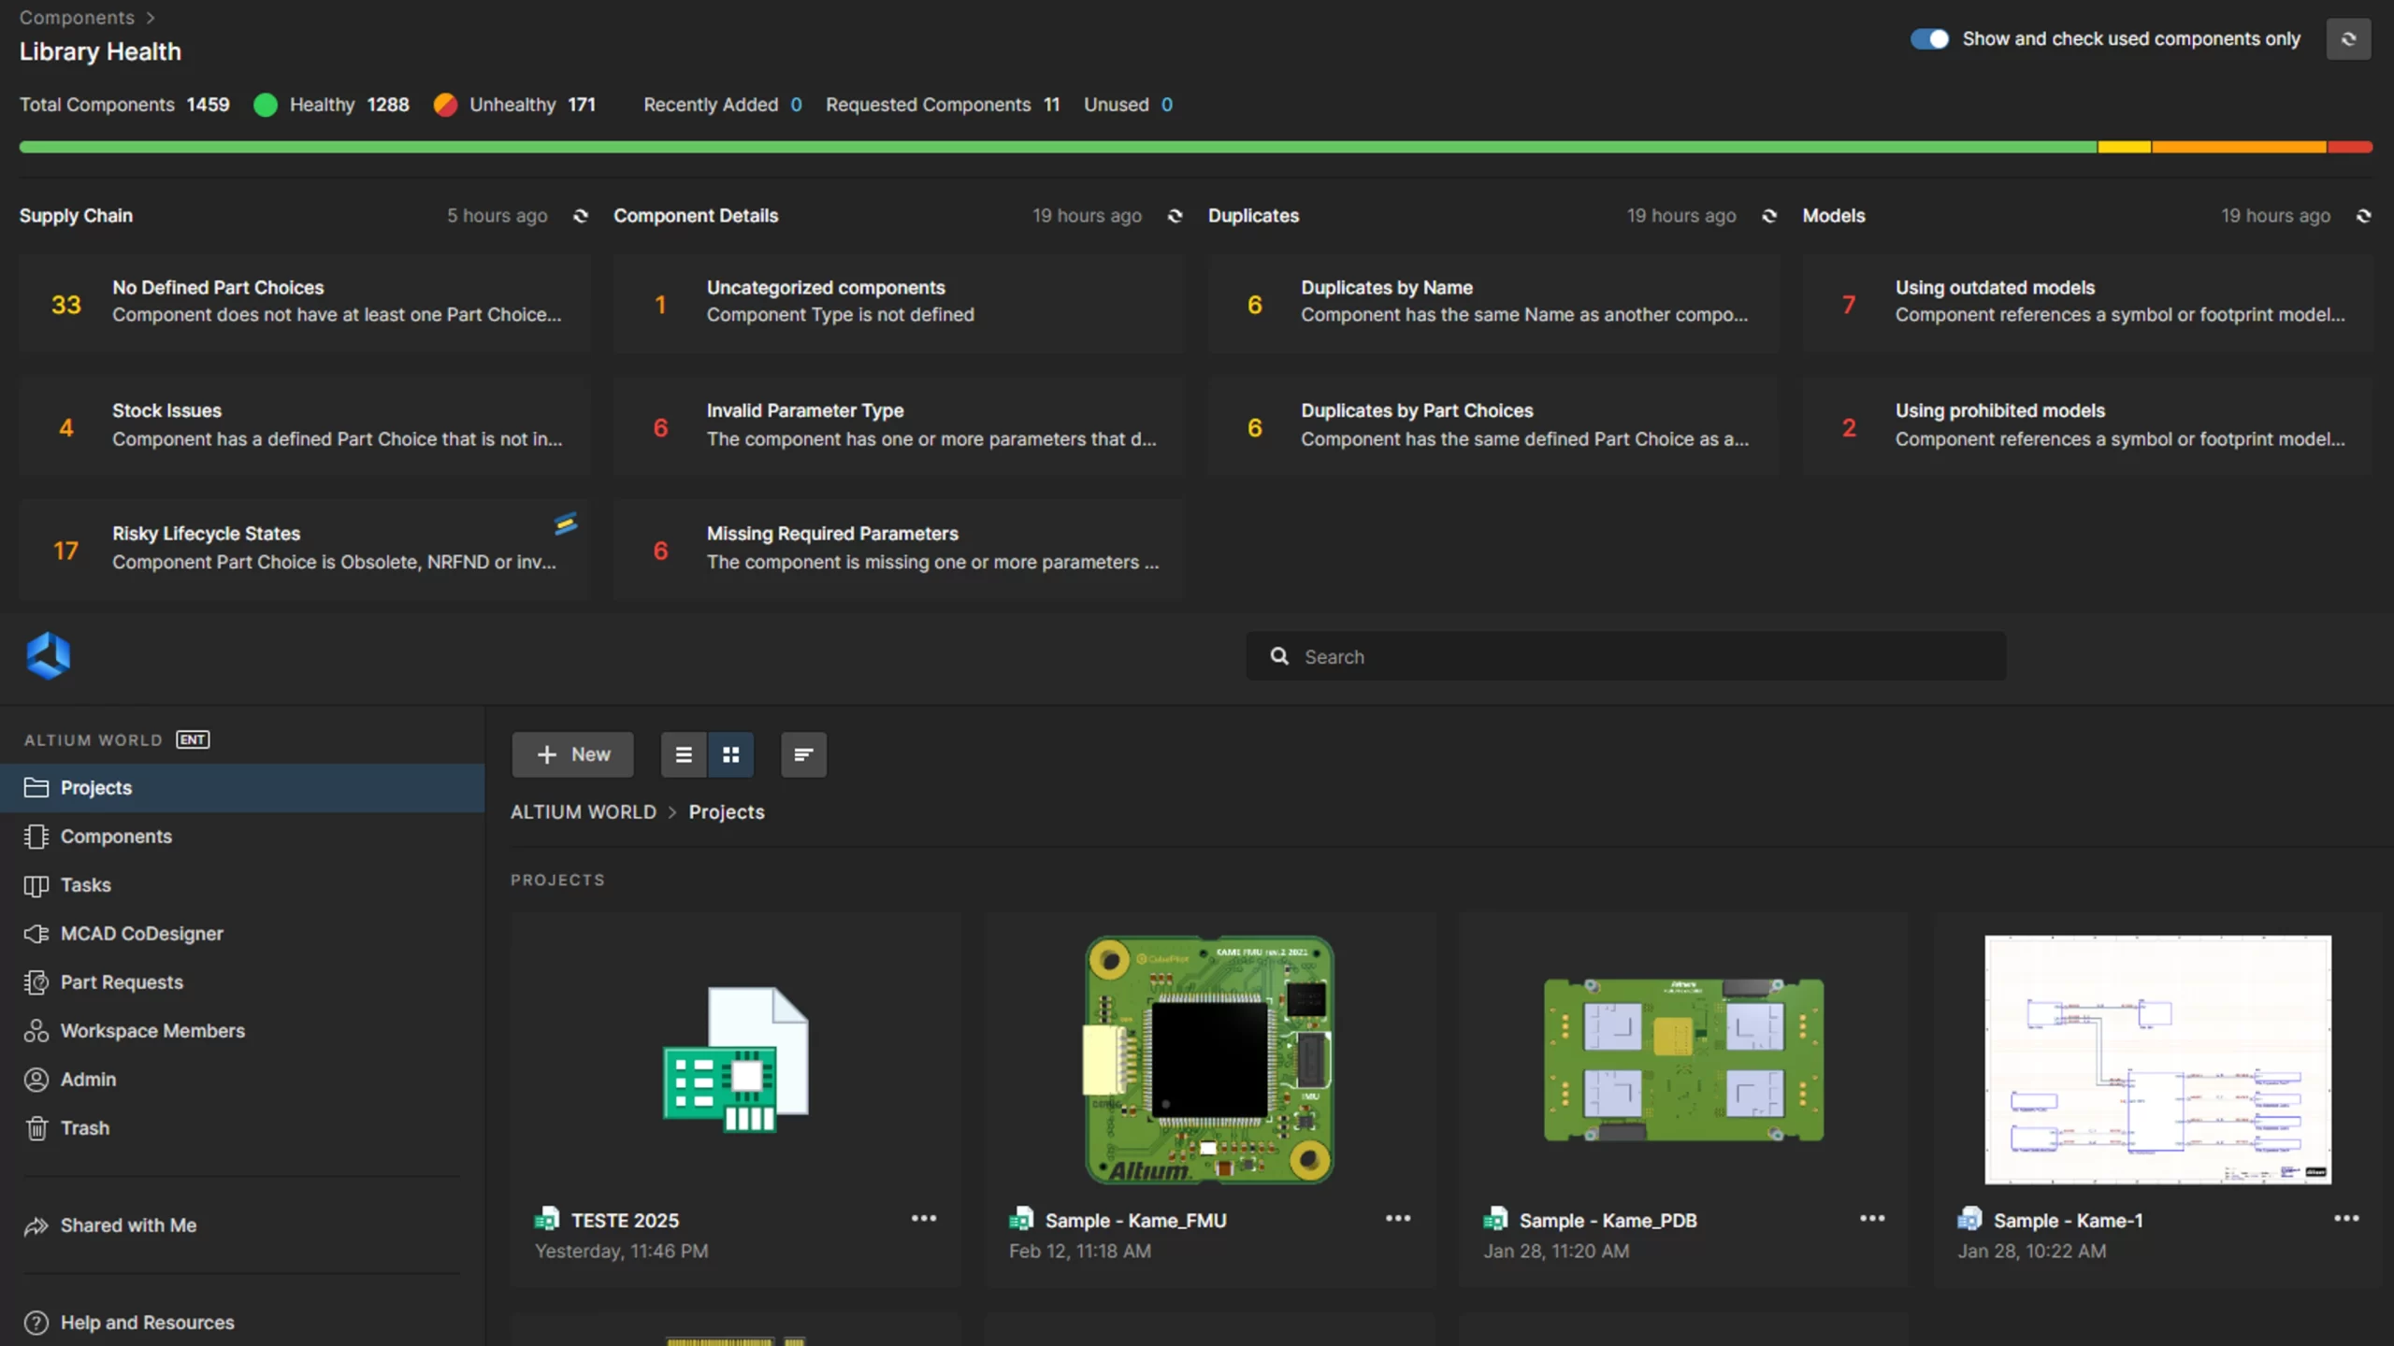This screenshot has height=1346, width=2394.
Task: Refresh the Library Health page
Action: tap(2348, 39)
